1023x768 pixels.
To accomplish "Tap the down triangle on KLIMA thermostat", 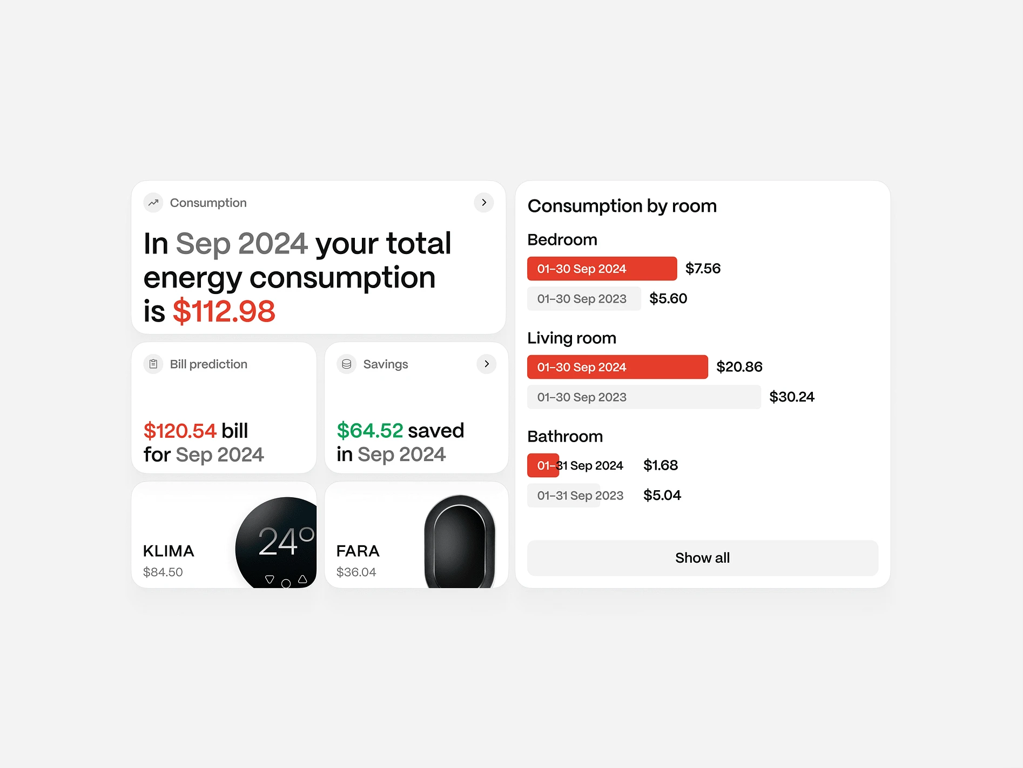I will tap(270, 579).
